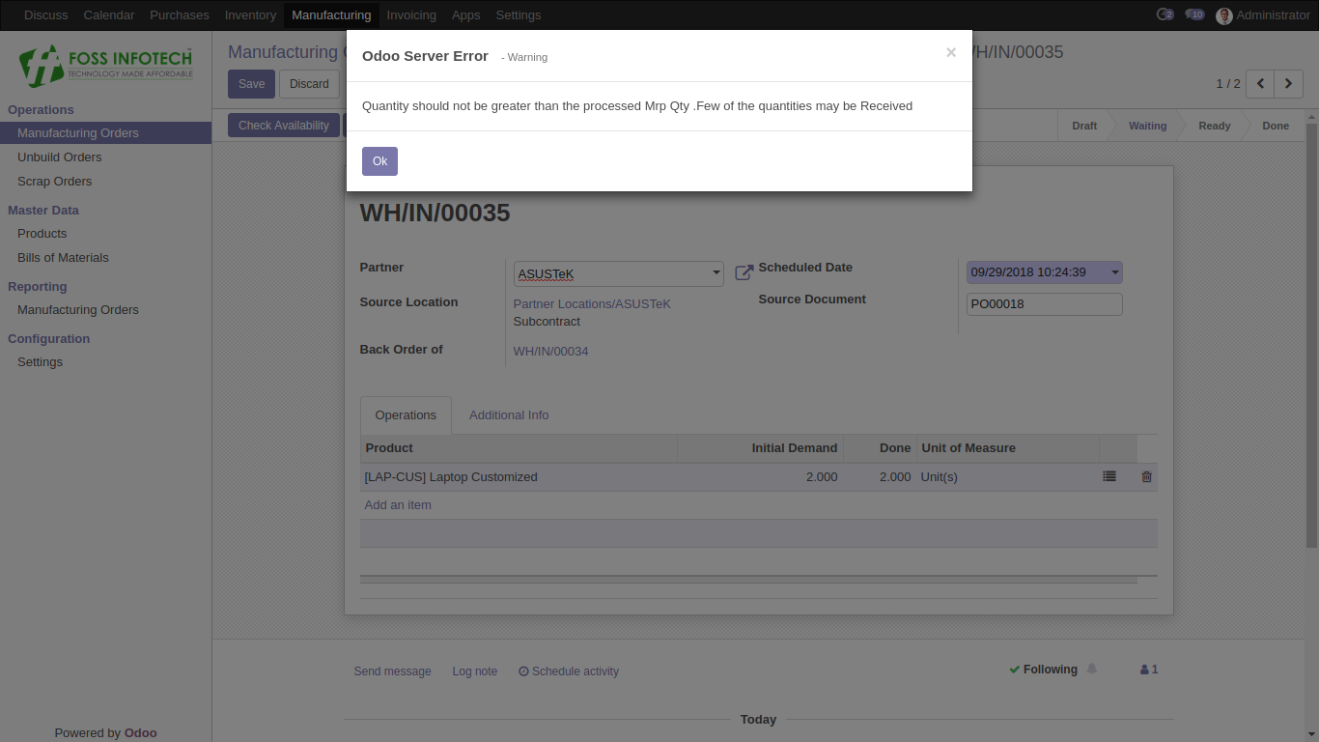Close the Odoo Server Error dialog with X
1319x742 pixels.
point(951,52)
